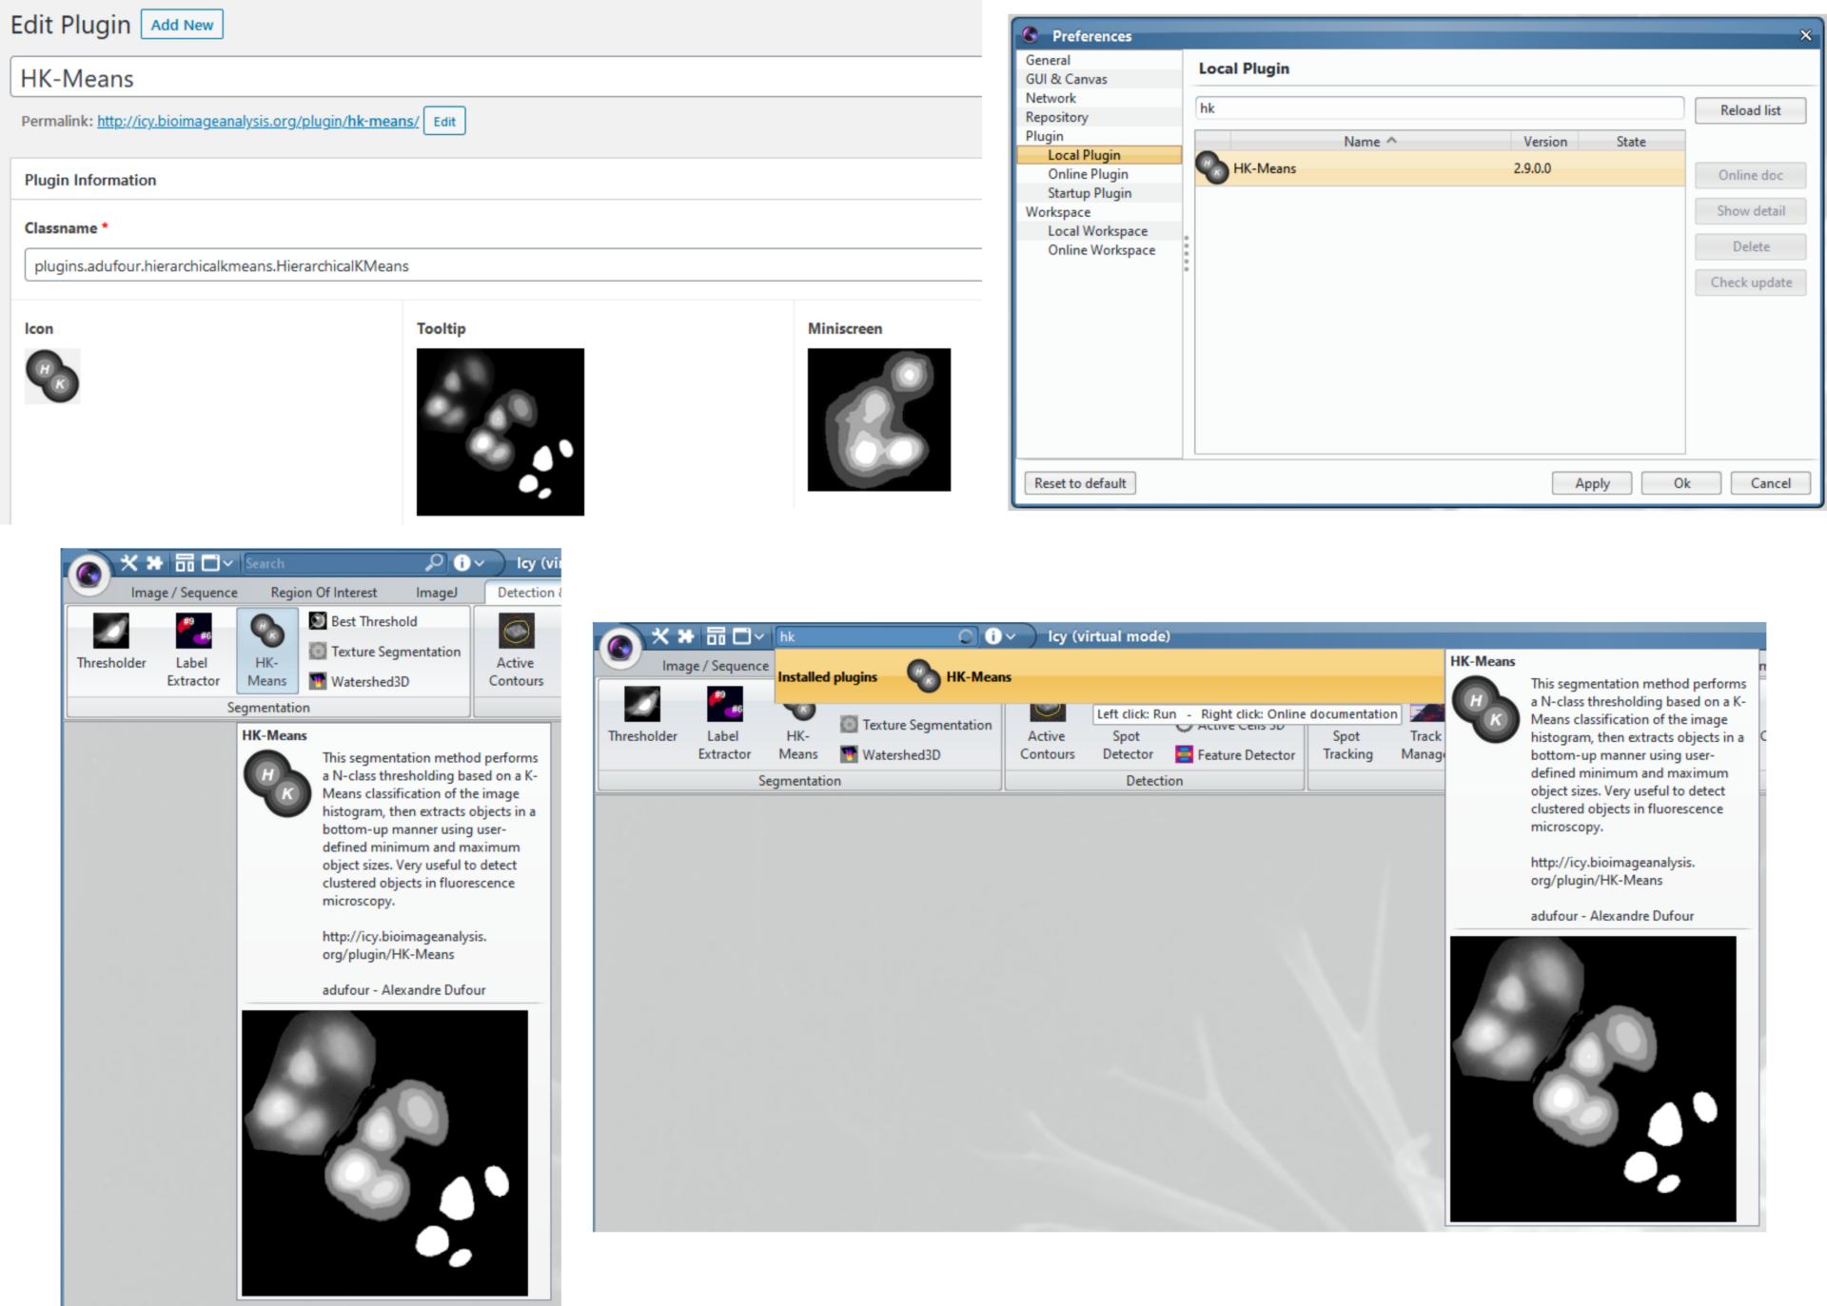Click the Tooltip preview image on Edit Plugin page
Viewport: 1827px width, 1306px height.
501,432
